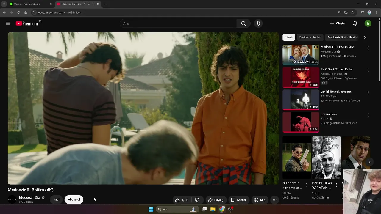
Task: Reload the page in Chrome toolbar
Action: click(18, 12)
